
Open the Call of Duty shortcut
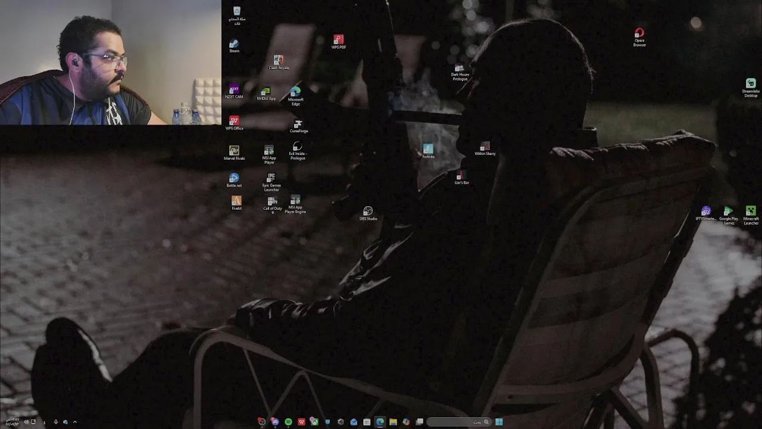[273, 205]
